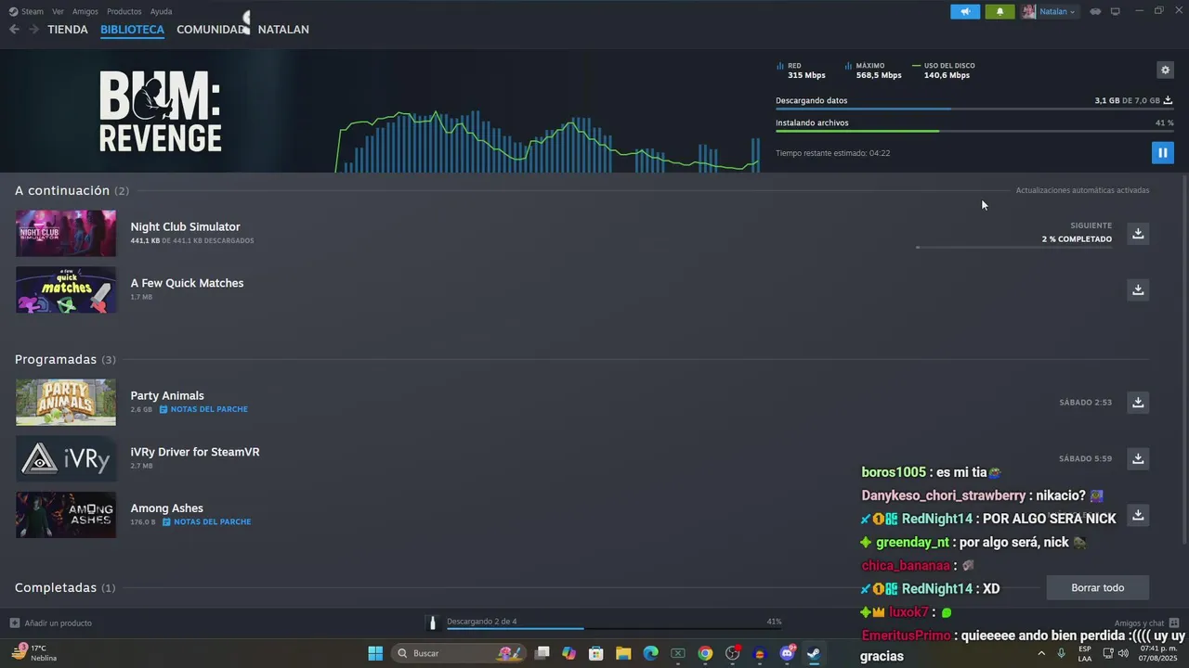The width and height of the screenshot is (1189, 668).
Task: Open Discord from taskbar
Action: click(787, 653)
